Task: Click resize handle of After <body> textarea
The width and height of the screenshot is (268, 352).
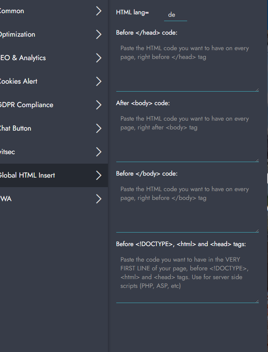Action: pyautogui.click(x=257, y=160)
